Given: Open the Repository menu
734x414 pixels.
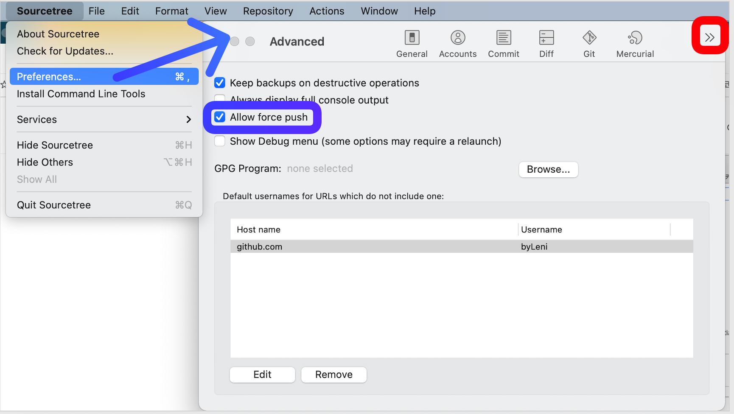Looking at the screenshot, I should coord(268,11).
